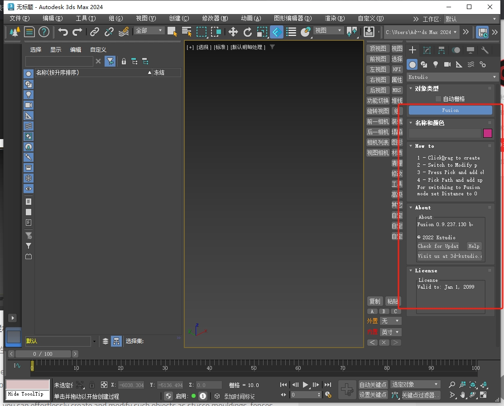Open the magenta object color swatch
Screen dimensions: 504x406
[x=488, y=133]
